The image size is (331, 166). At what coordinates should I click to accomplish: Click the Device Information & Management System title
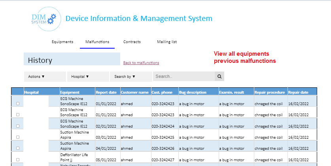pos(138,19)
